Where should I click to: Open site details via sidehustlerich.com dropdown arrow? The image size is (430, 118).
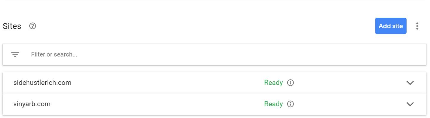[410, 83]
